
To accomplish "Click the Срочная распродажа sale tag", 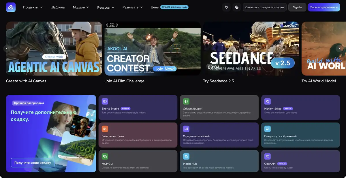I will pyautogui.click(x=29, y=103).
